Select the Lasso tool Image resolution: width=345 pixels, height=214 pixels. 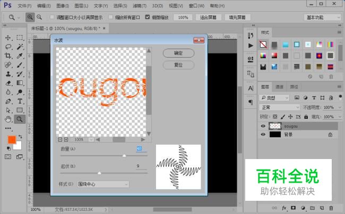point(8,46)
